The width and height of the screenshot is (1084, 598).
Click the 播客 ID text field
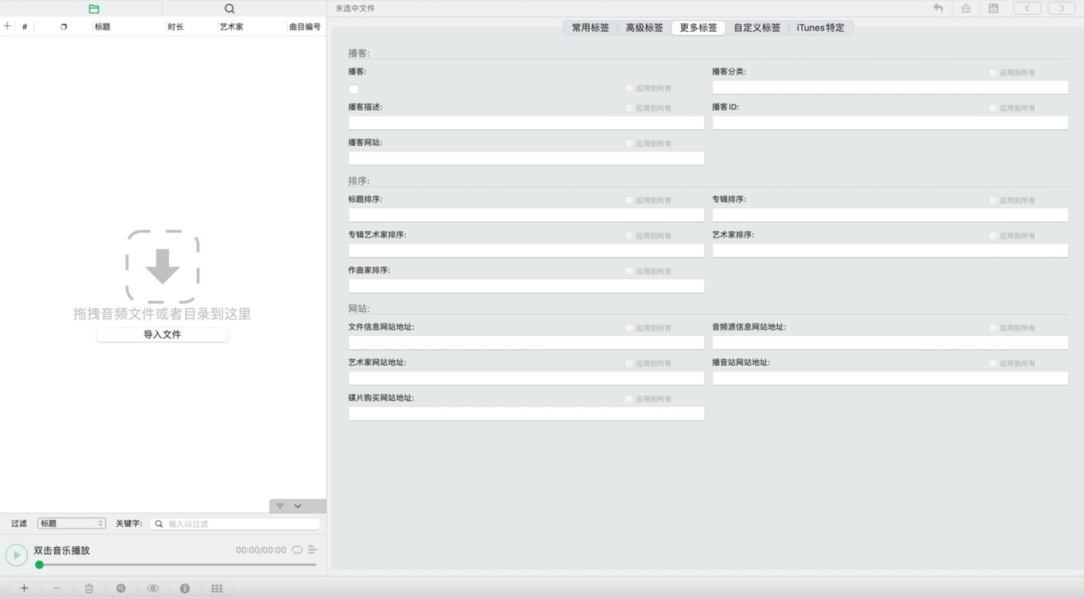890,122
